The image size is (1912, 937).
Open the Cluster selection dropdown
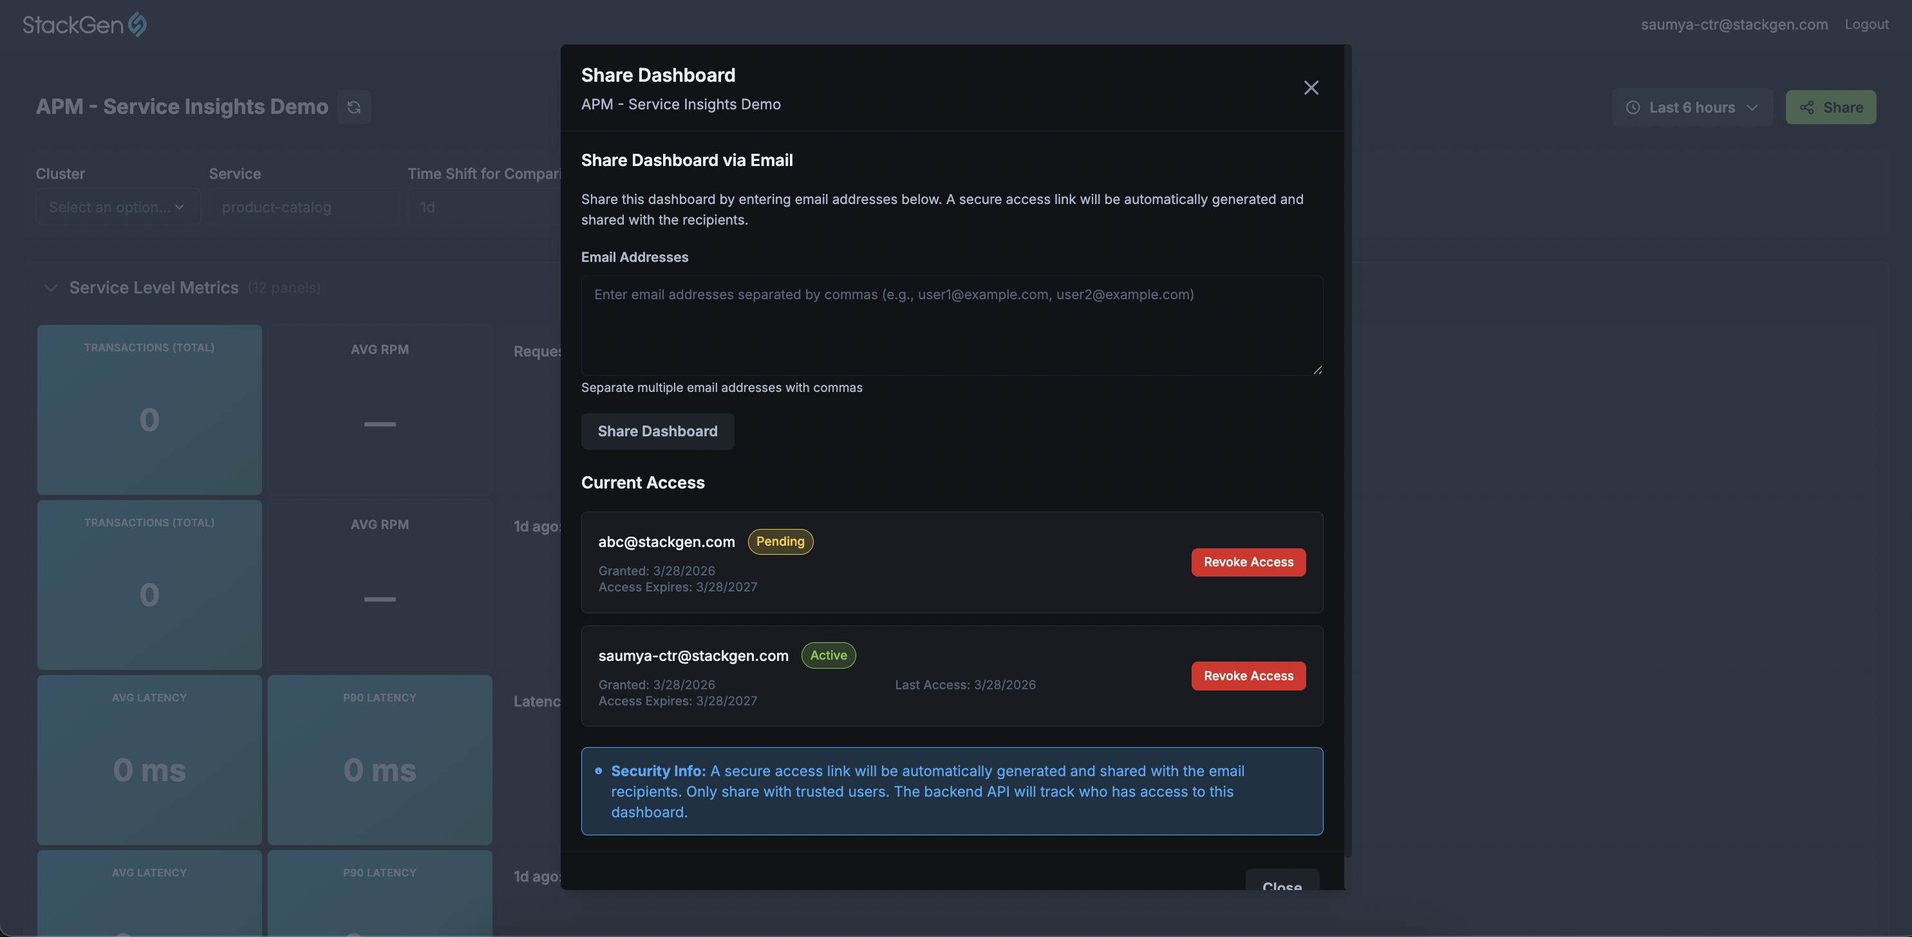click(x=117, y=207)
